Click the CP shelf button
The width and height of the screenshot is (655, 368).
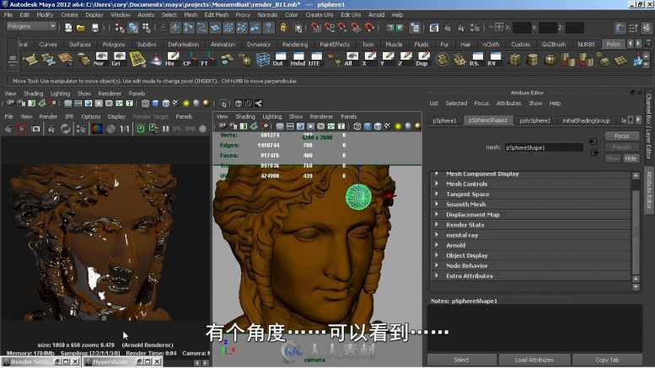[x=189, y=59]
